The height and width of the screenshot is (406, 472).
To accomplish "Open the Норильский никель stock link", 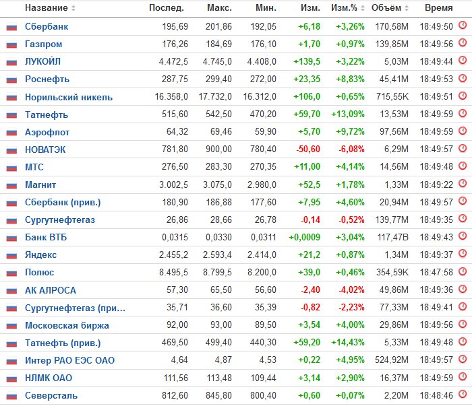I will point(69,97).
